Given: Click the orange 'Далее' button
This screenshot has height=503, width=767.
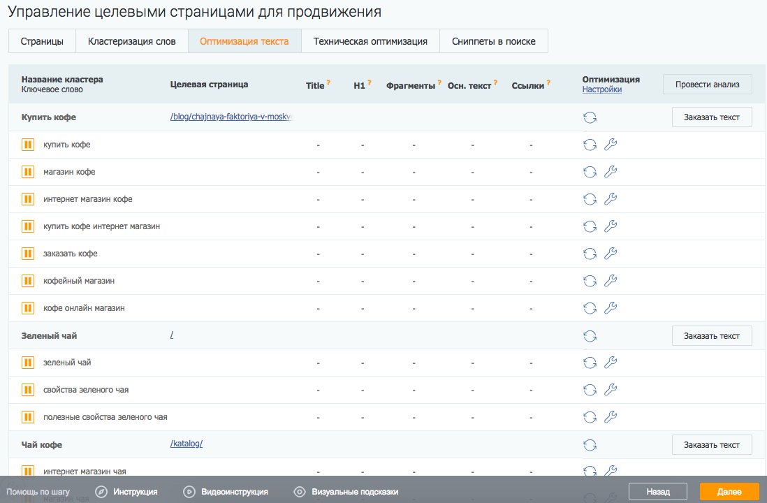Looking at the screenshot, I should pyautogui.click(x=729, y=492).
